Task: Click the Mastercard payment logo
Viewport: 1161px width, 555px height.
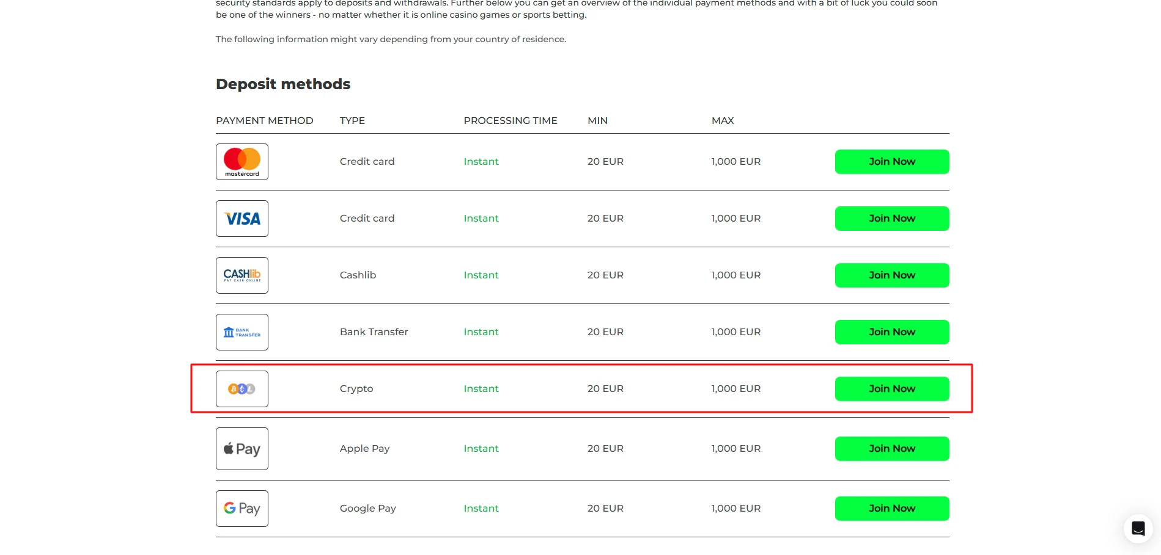Action: point(241,162)
